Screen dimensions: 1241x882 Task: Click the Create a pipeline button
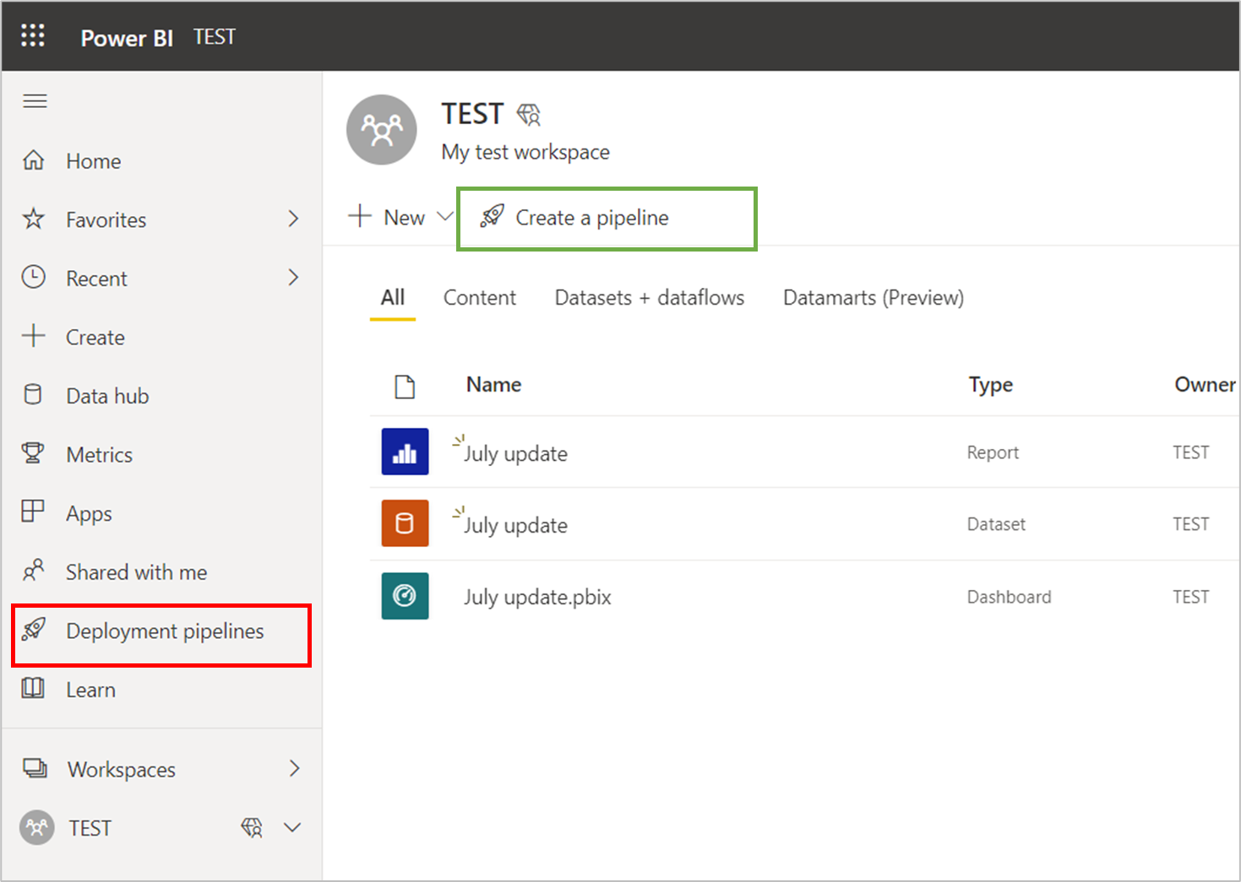(x=591, y=217)
